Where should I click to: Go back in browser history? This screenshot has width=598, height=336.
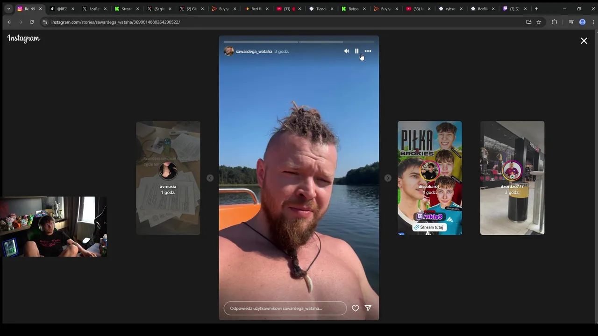coord(9,22)
